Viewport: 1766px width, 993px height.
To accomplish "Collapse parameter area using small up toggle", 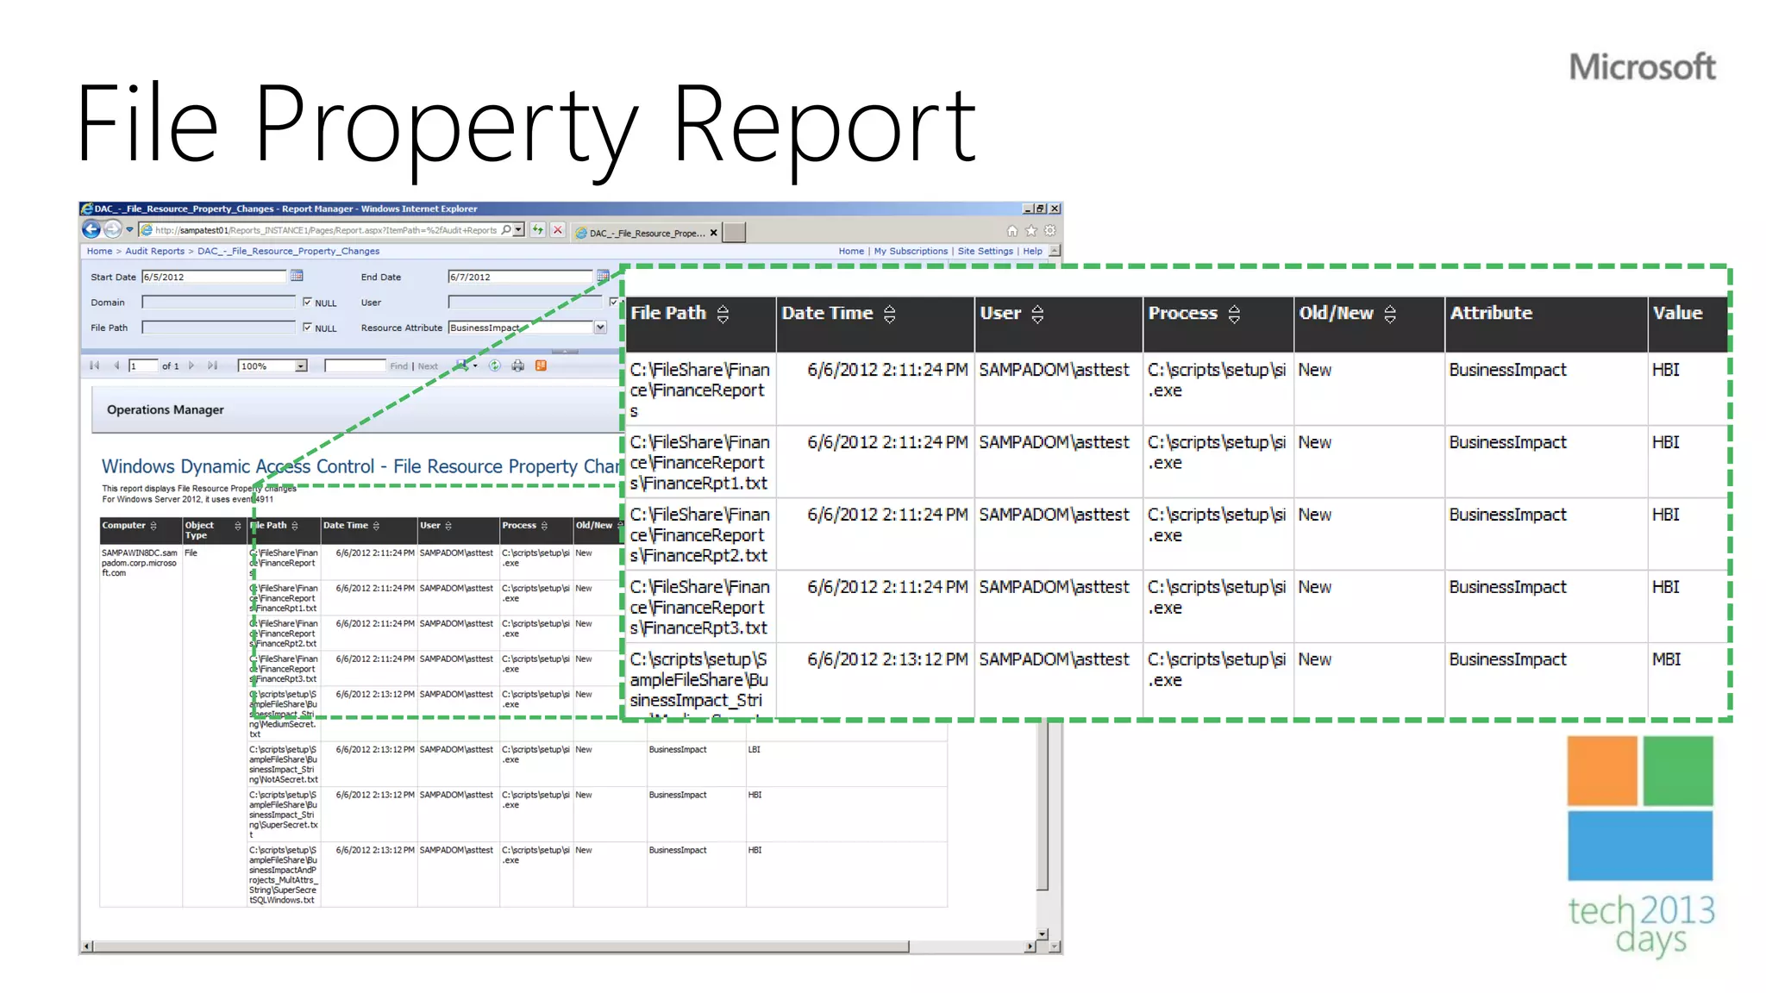I will pos(565,351).
